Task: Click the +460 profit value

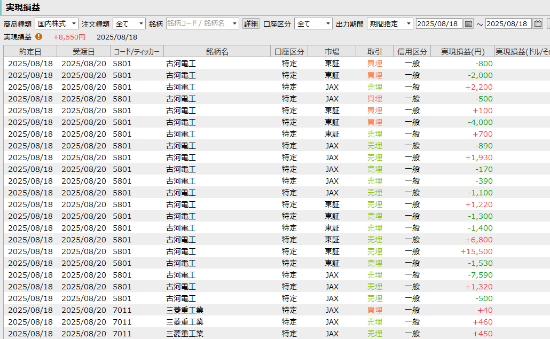Action: pyautogui.click(x=483, y=322)
